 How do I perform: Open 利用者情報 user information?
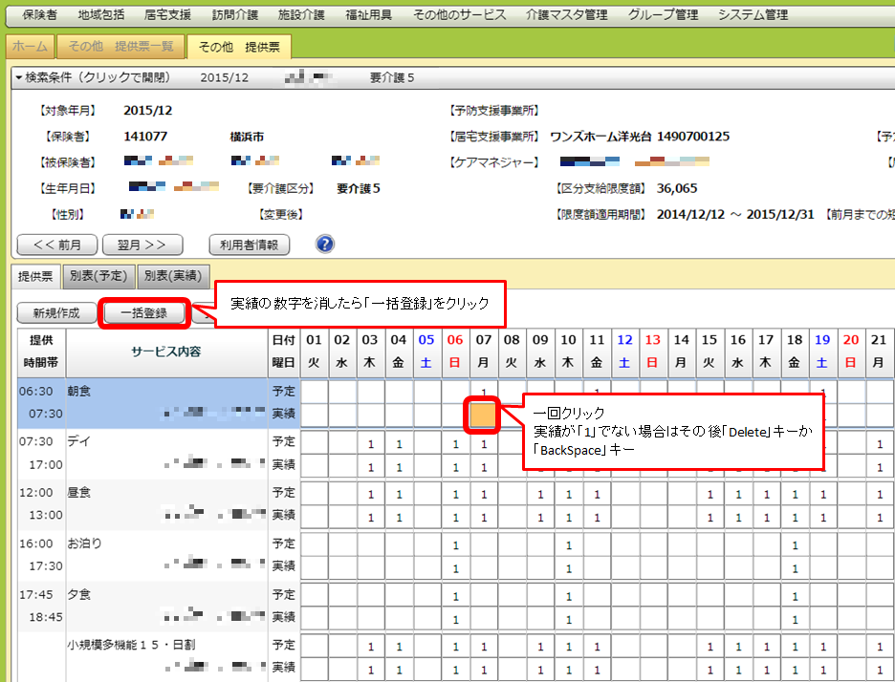(249, 245)
